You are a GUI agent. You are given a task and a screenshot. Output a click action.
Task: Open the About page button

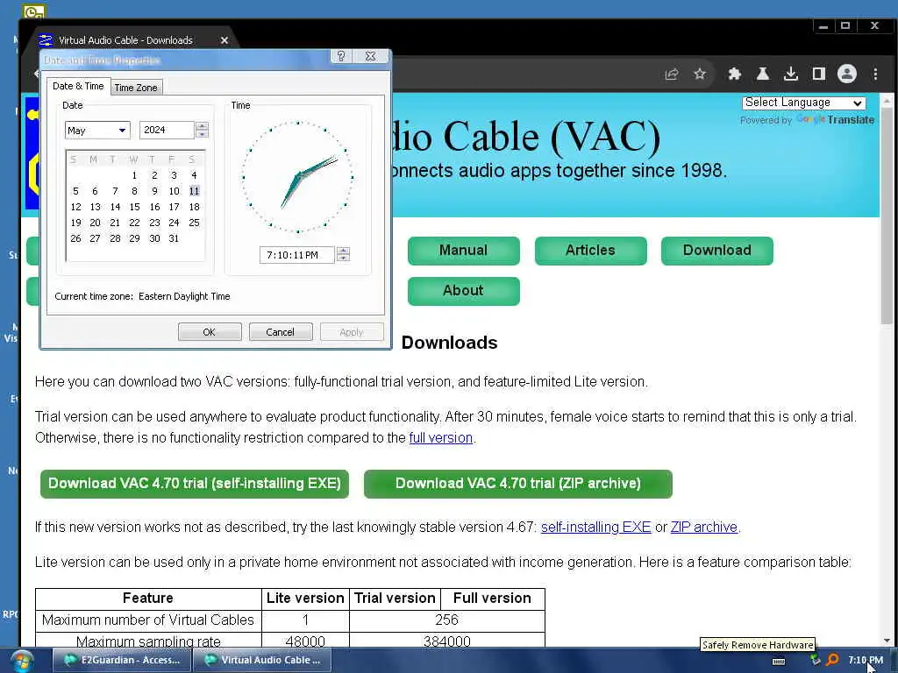(x=463, y=290)
